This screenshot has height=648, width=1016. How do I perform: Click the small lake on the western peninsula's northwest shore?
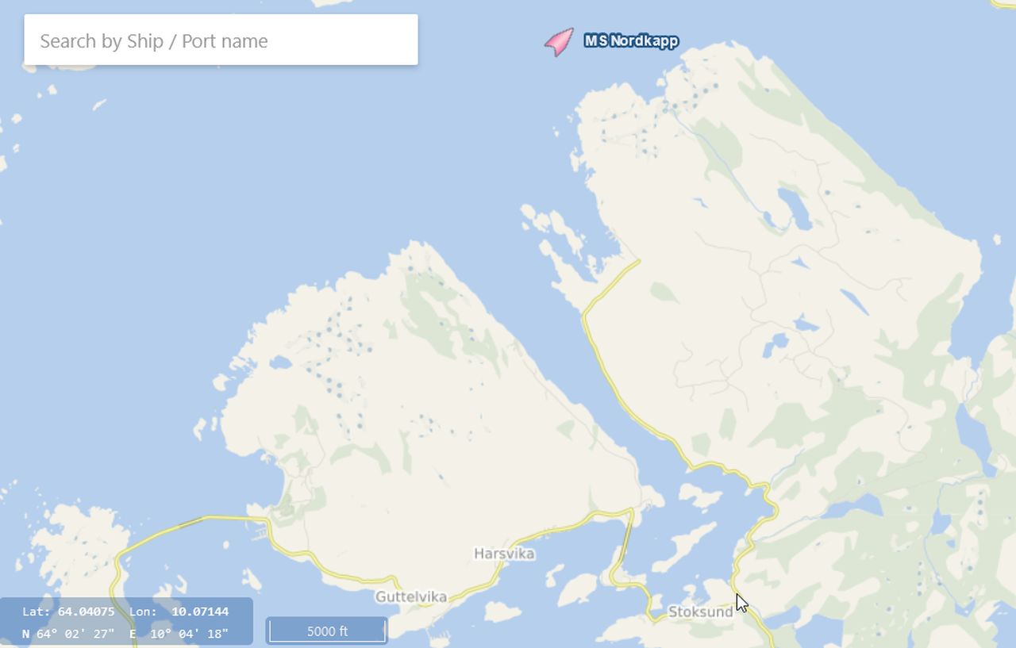coord(279,363)
